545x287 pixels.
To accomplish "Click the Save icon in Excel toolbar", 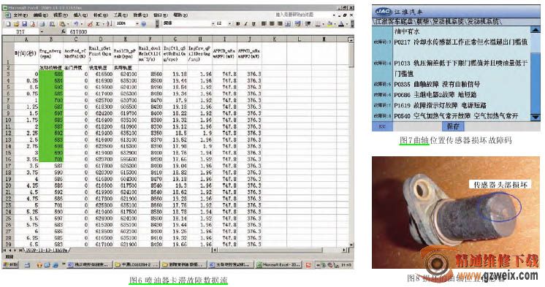I will (x=24, y=24).
